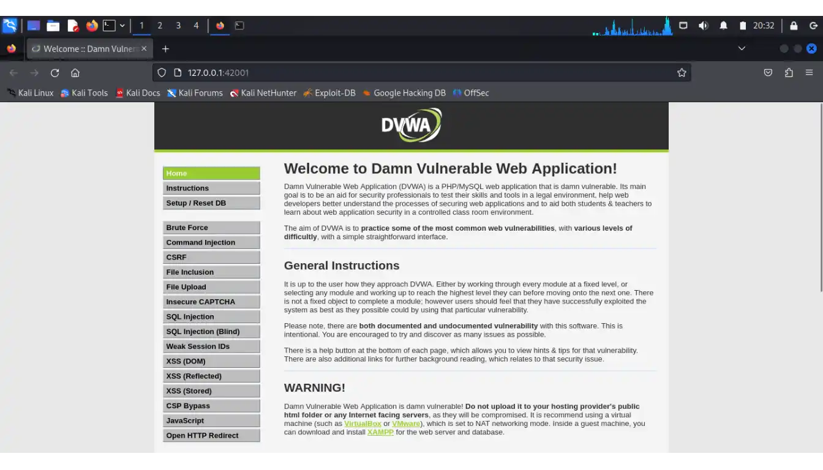Open the OffSec bookmark
This screenshot has width=823, height=470.
(x=471, y=93)
